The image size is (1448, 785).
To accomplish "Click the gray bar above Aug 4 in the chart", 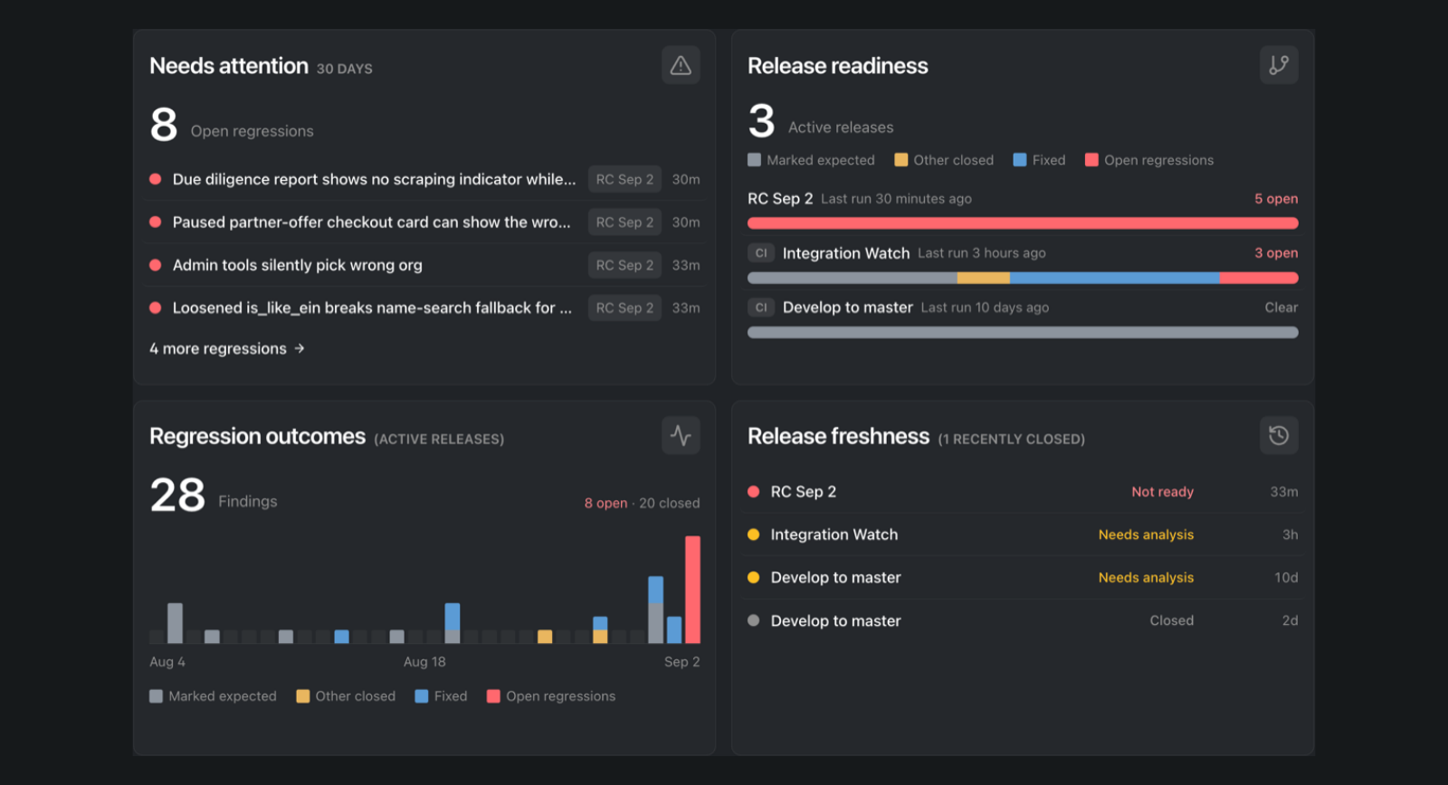I will click(x=175, y=623).
